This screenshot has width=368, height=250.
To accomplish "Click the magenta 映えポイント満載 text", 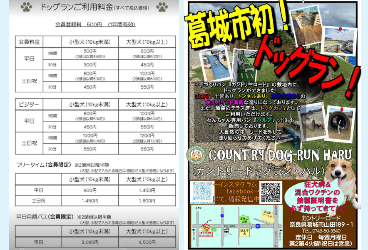I will [224, 102].
